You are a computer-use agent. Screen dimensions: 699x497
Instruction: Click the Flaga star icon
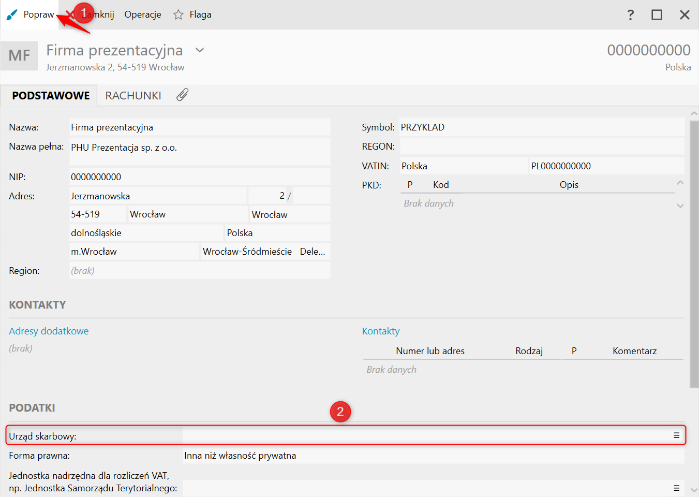tap(179, 14)
